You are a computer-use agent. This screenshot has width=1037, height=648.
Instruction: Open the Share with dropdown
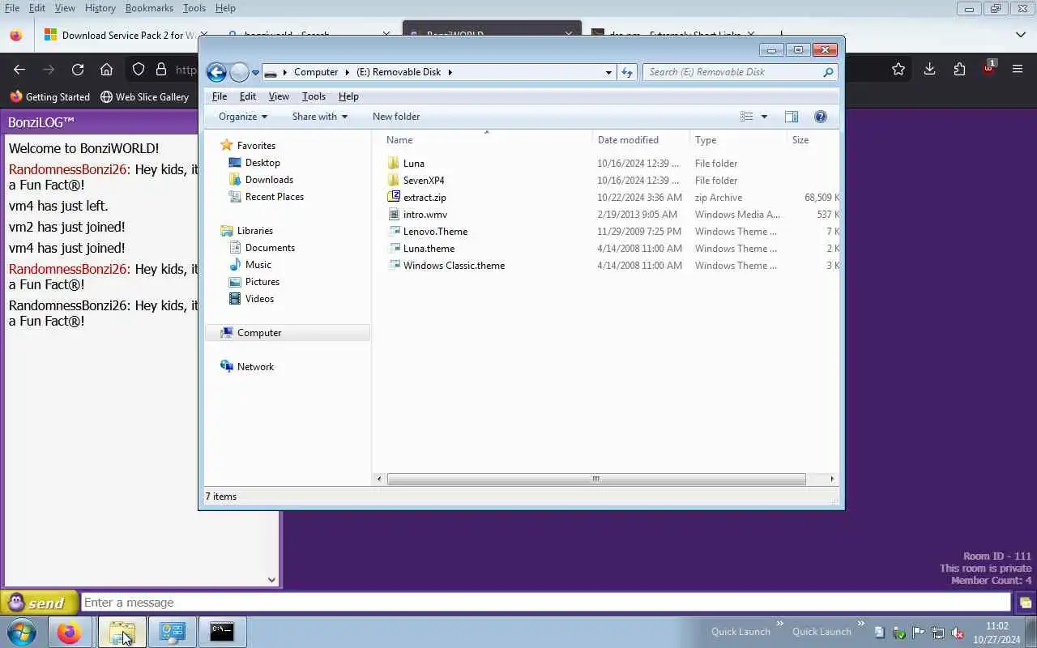click(319, 117)
